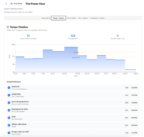Image resolution: width=144 pixels, height=137 pixels.
Task: Select the Key Timeline tab
Action: click(x=83, y=18)
